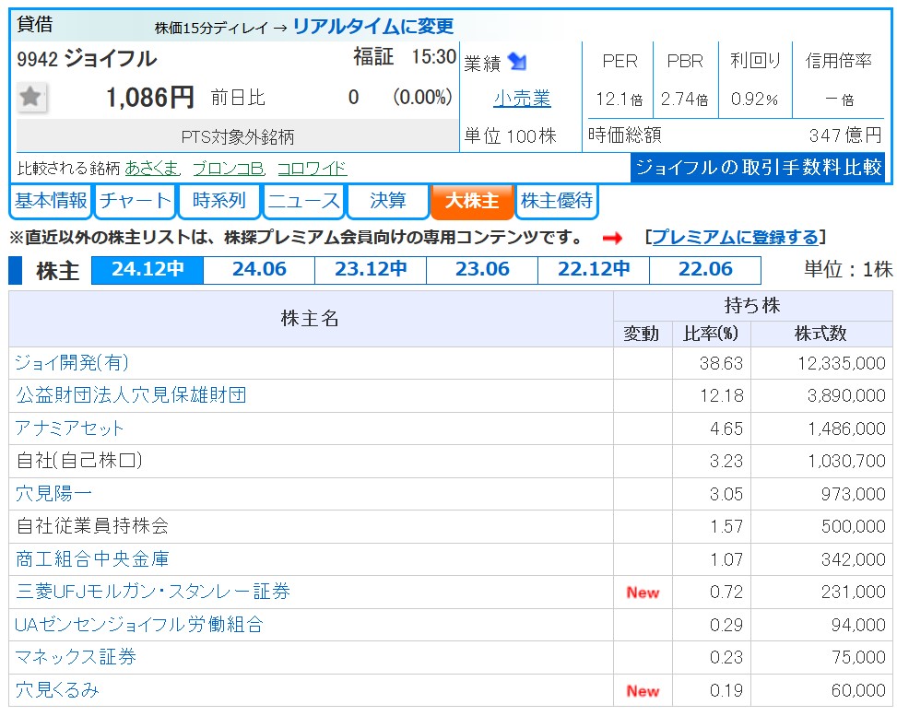Click the 株式数 column header

[820, 334]
